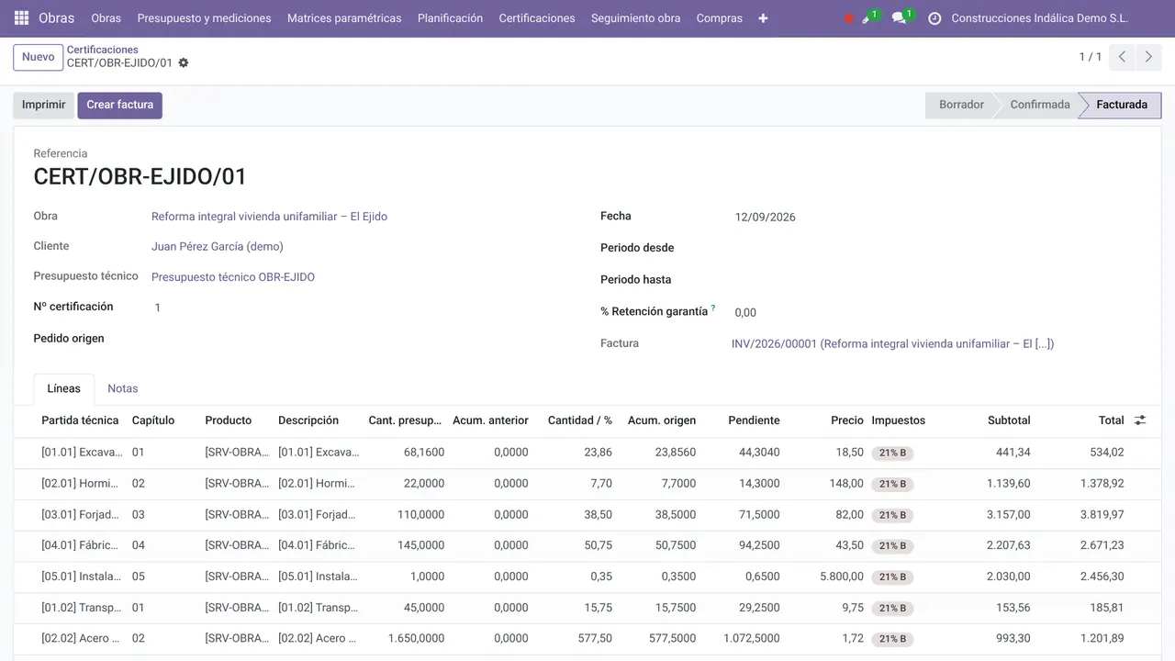The image size is (1175, 661).
Task: Click the company name Construcciones Indálica Demo S.L.
Action: pos(1040,18)
